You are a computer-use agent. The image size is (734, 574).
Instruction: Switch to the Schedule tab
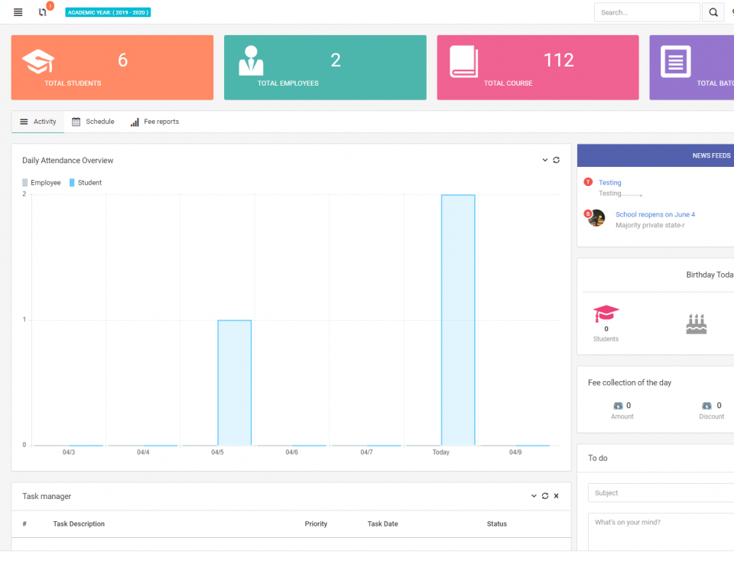click(x=93, y=122)
